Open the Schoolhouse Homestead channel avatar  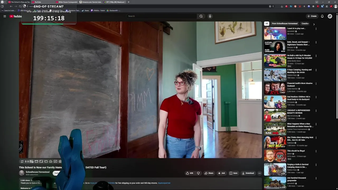tap(22, 173)
